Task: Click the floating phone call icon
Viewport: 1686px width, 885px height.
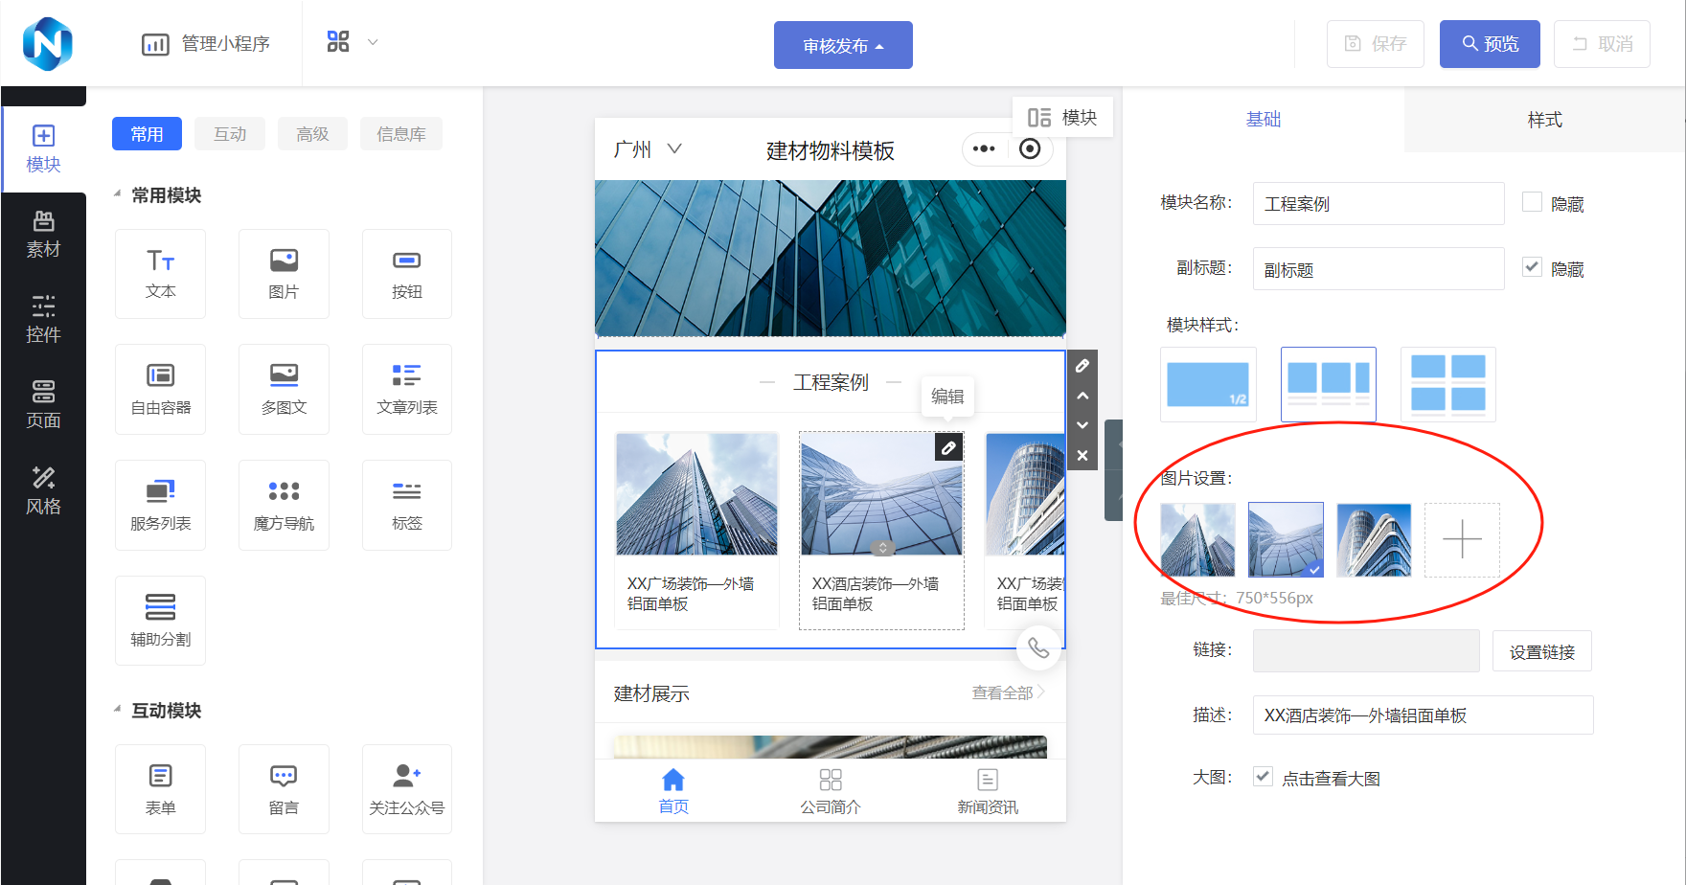Action: 1038,648
